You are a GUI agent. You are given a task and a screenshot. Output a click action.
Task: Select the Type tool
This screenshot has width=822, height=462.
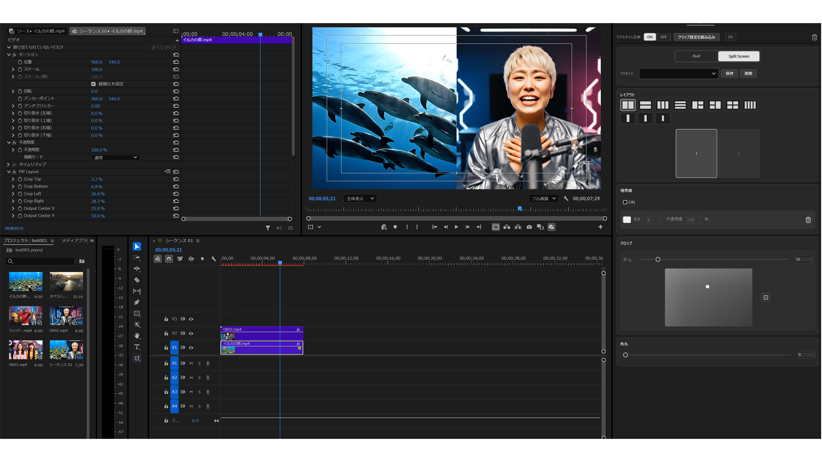(x=137, y=346)
